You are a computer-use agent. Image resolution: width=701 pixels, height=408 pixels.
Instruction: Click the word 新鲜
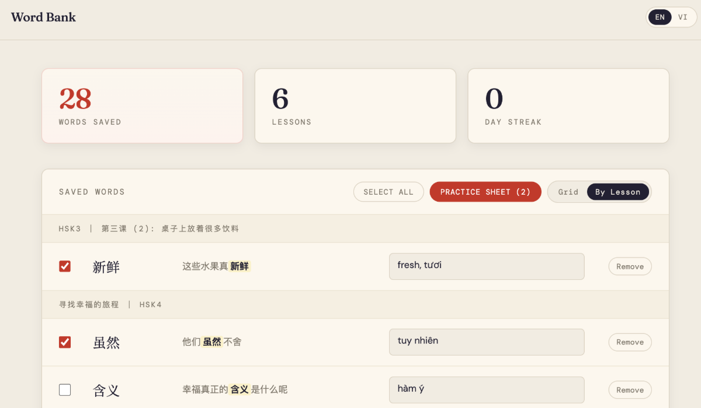106,267
